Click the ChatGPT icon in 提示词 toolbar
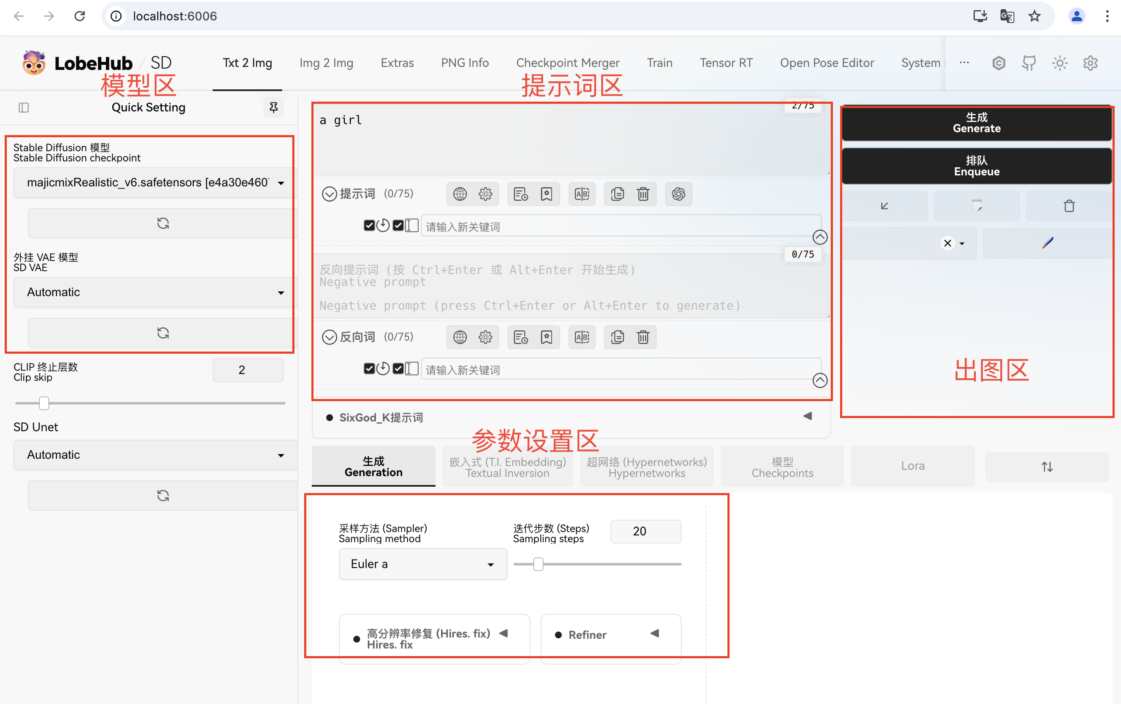The image size is (1121, 704). coord(678,194)
